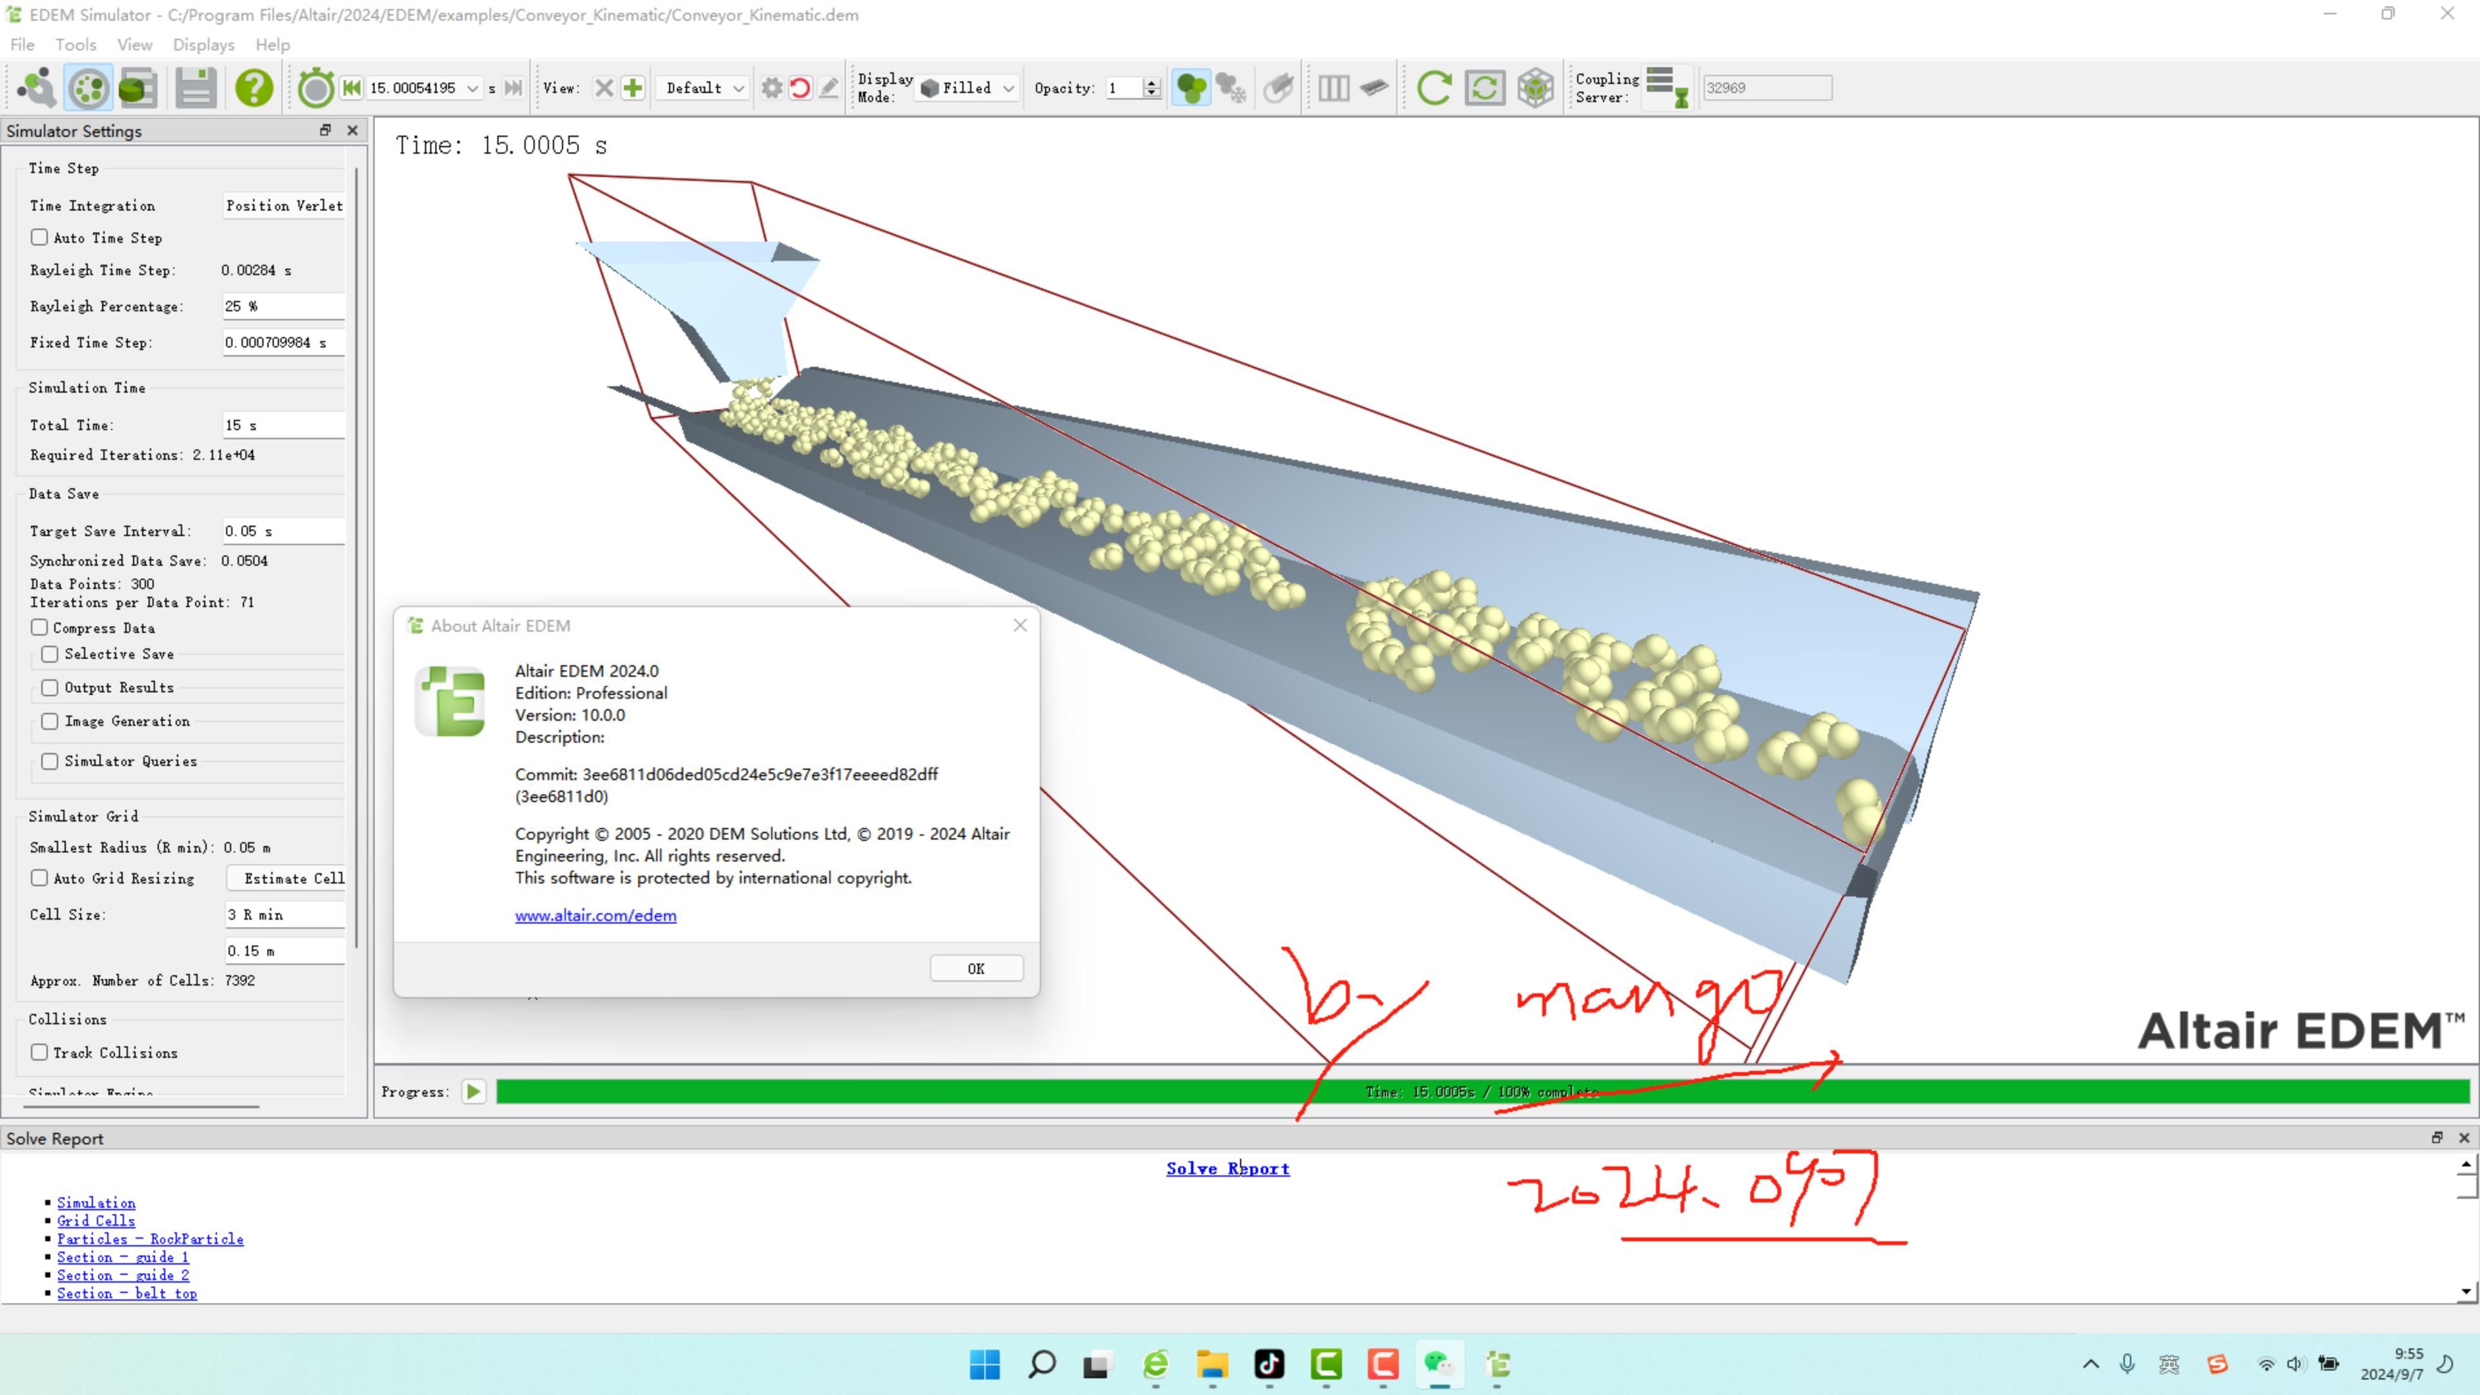
Task: Click the green refresh arrow icon
Action: (x=1434, y=88)
